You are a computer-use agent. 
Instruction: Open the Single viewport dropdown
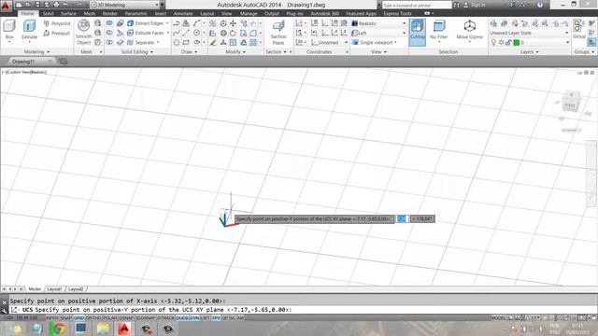375,42
